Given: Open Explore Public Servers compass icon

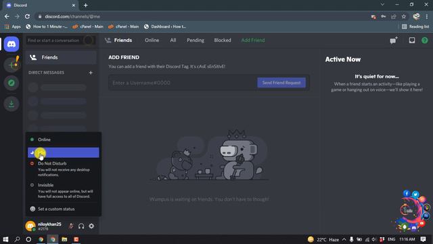Looking at the screenshot, I should (x=12, y=83).
